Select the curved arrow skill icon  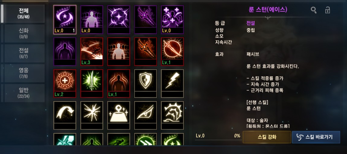tap(65, 115)
